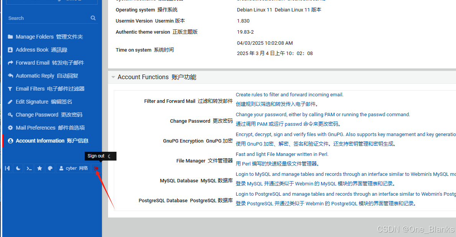Image resolution: width=456 pixels, height=237 pixels.
Task: Select Account Information in sidebar
Action: point(52,141)
